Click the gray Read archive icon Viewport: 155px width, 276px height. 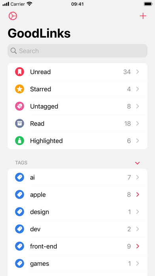19,124
